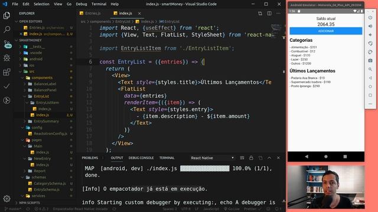The height and width of the screenshot is (212, 378).
Task: Open ReactotronConfig.js in explorer
Action: 50,134
